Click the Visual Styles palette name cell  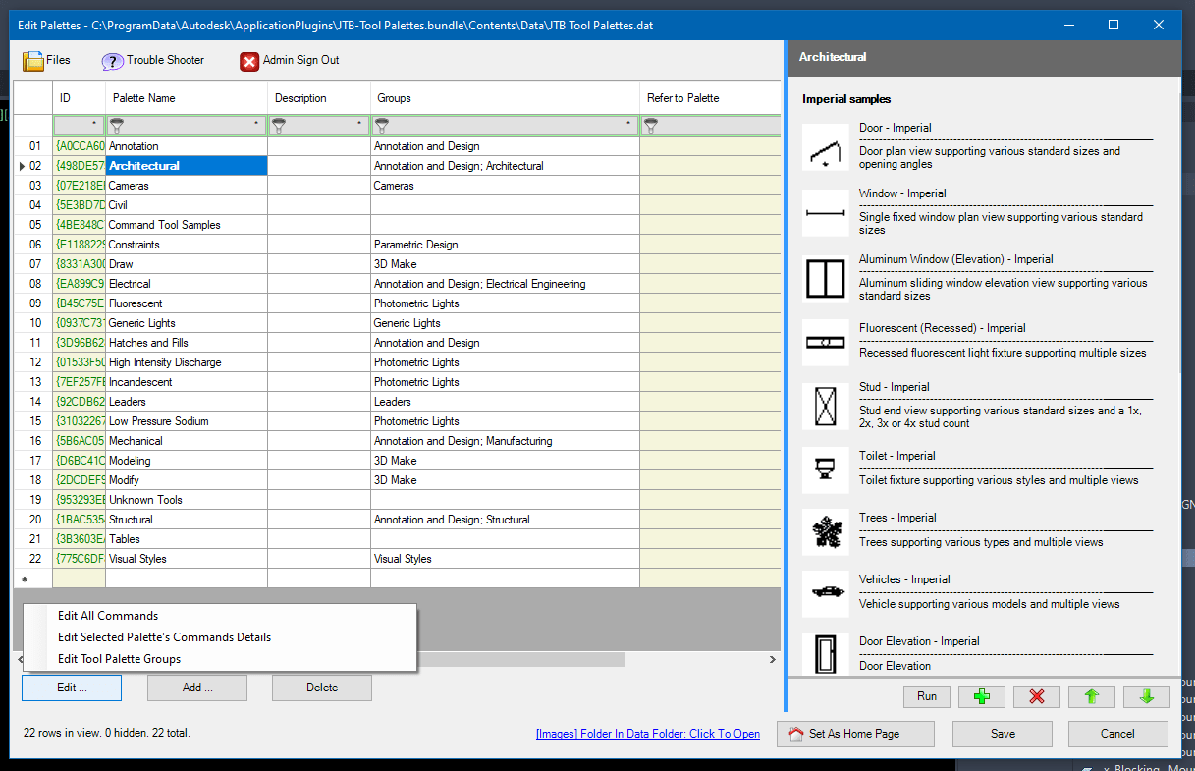point(187,559)
